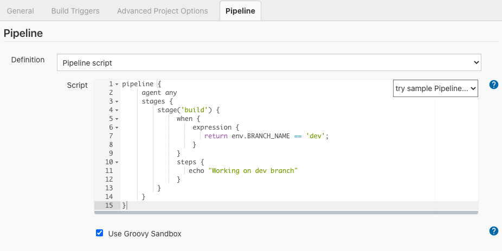Fold the when block on line 5

[117, 119]
